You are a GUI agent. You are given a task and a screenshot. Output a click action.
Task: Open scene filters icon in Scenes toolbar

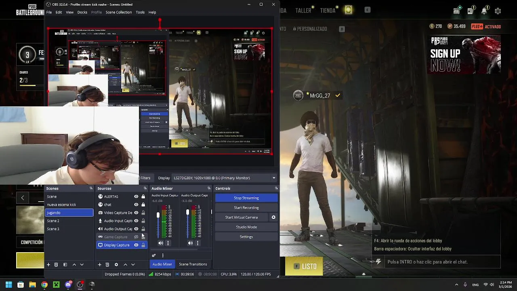[x=65, y=265]
